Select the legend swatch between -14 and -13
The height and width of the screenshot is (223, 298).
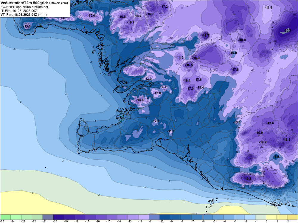[122, 217]
